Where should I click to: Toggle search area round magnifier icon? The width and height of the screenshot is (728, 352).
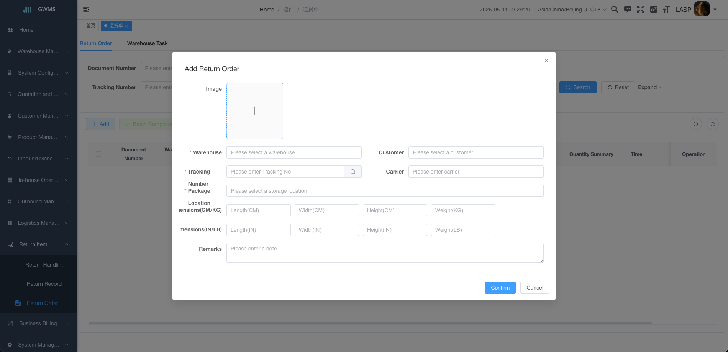(x=696, y=124)
